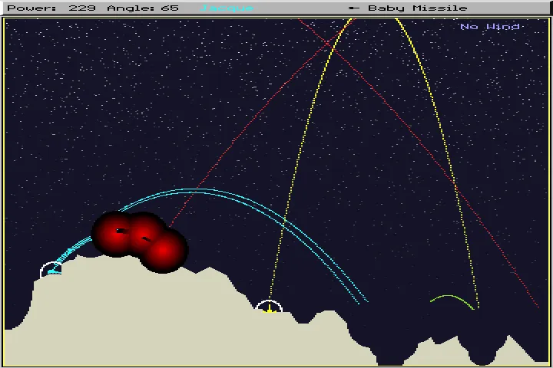Click the yellow trajectory's right landing point
Screen dimensions: 553x368
(x=478, y=308)
